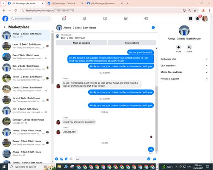This screenshot has width=213, height=170.
Task: Open the Friends icon in top navigation
Action: (x=84, y=19)
